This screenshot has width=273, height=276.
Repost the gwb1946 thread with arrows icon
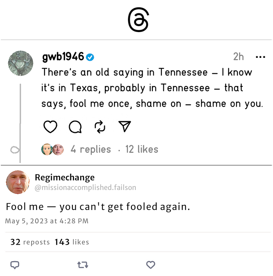coord(100,127)
